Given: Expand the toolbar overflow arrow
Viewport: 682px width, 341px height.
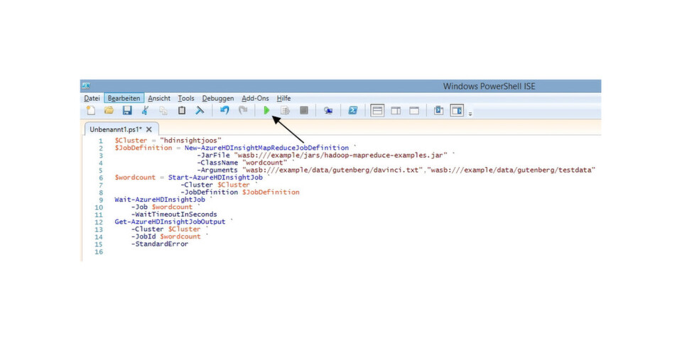Looking at the screenshot, I should point(470,114).
